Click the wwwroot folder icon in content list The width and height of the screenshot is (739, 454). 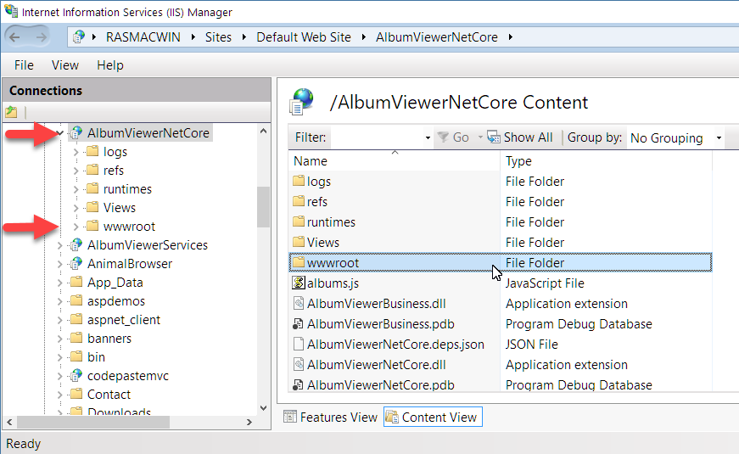pos(299,262)
